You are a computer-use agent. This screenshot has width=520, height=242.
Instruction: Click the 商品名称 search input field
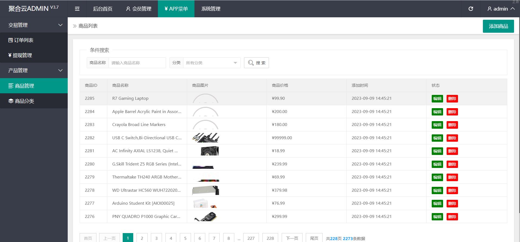(137, 63)
